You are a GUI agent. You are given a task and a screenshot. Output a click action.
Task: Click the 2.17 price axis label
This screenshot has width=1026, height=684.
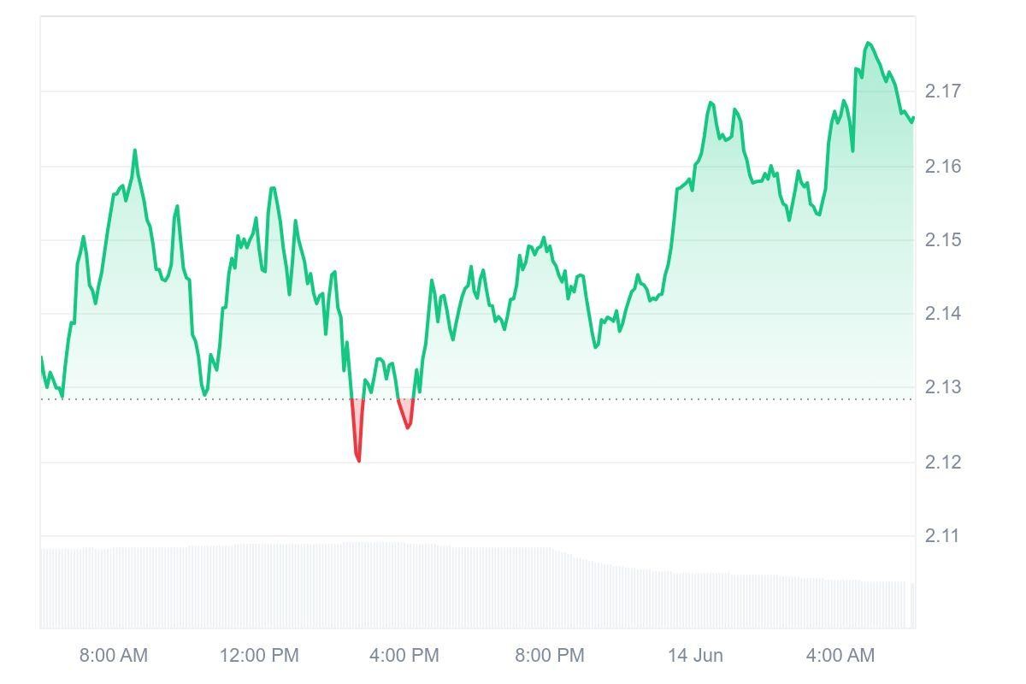click(x=944, y=91)
